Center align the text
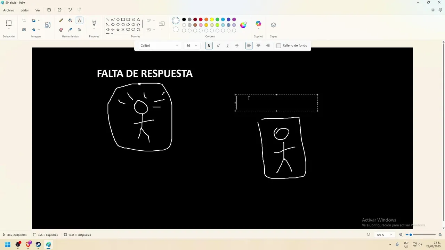This screenshot has height=250, width=445. [x=258, y=45]
